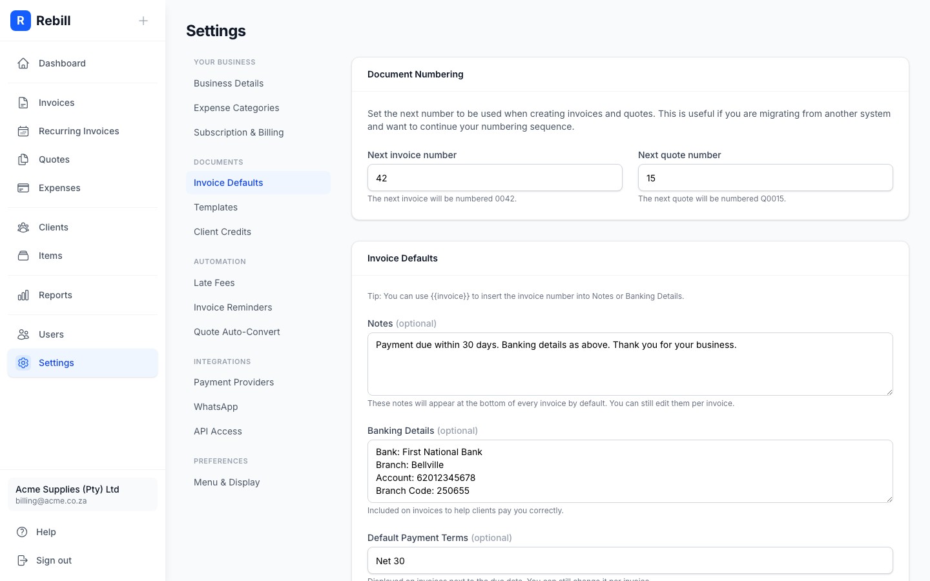The width and height of the screenshot is (930, 581).
Task: Click the Settings gear icon
Action: click(23, 363)
